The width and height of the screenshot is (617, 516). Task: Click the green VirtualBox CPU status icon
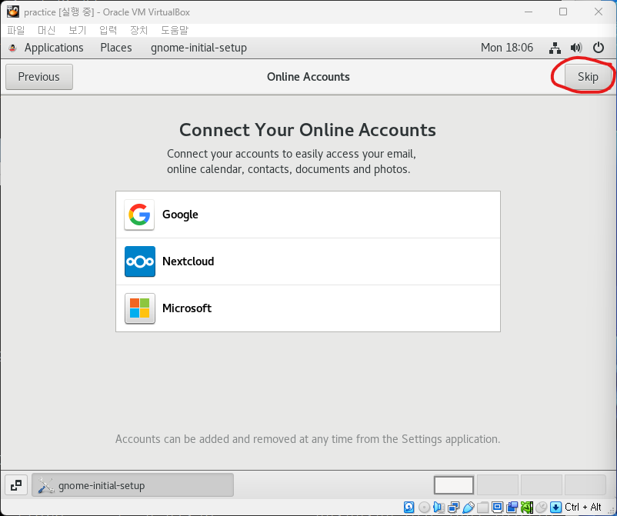tap(527, 508)
